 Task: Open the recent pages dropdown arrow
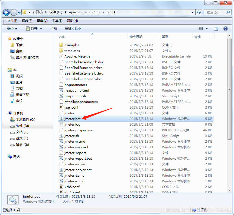click(19, 13)
